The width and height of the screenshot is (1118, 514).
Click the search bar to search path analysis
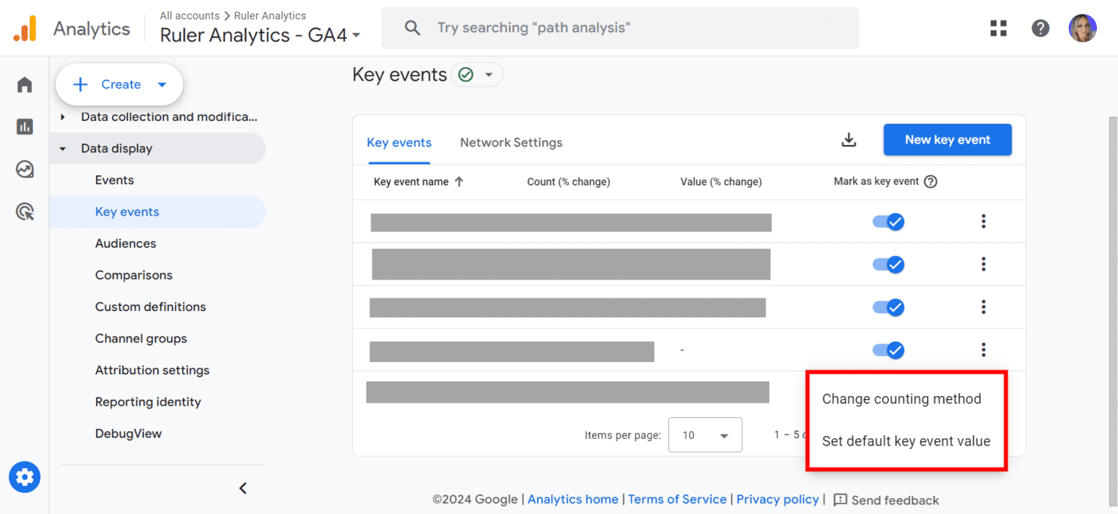[x=620, y=28]
